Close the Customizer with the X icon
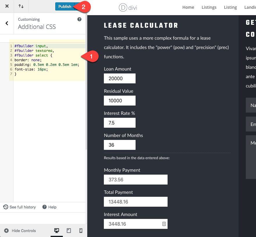256x237 pixels. pos(7,6)
